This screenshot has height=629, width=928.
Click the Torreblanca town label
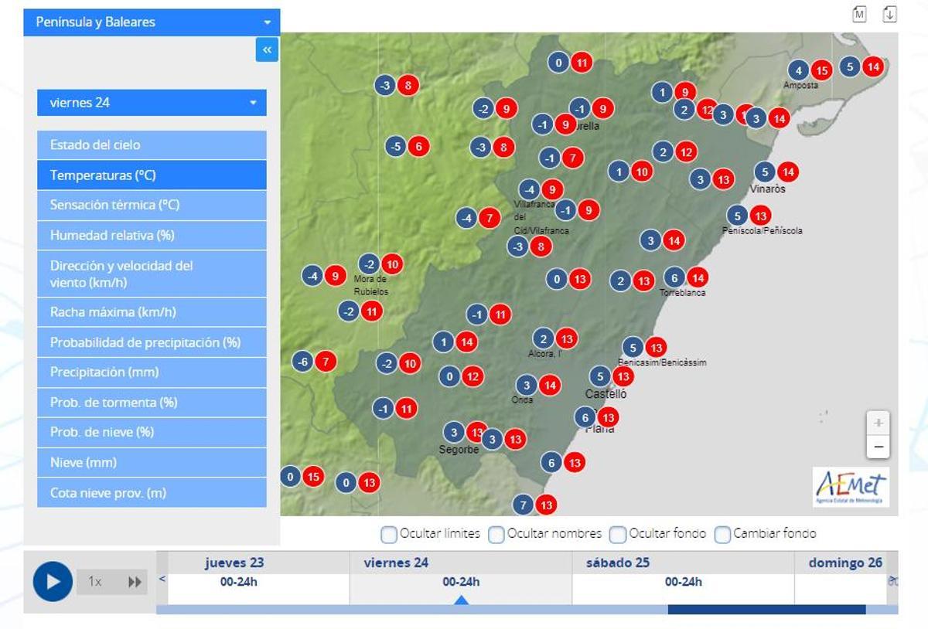pos(683,293)
